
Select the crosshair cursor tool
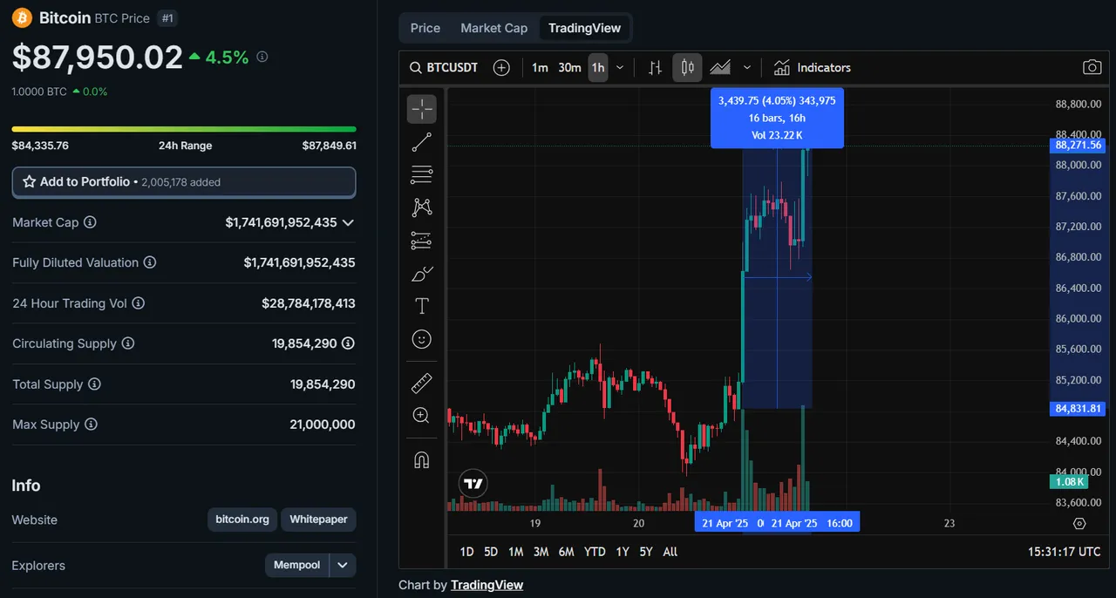pos(422,109)
